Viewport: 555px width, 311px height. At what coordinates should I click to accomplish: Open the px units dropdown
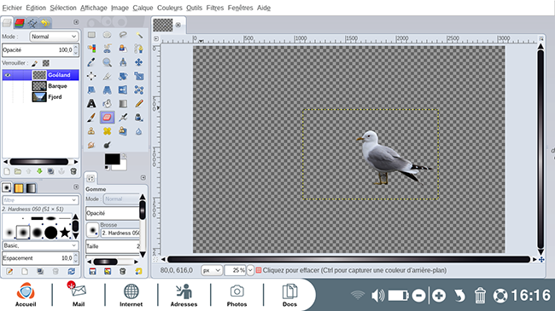point(212,270)
